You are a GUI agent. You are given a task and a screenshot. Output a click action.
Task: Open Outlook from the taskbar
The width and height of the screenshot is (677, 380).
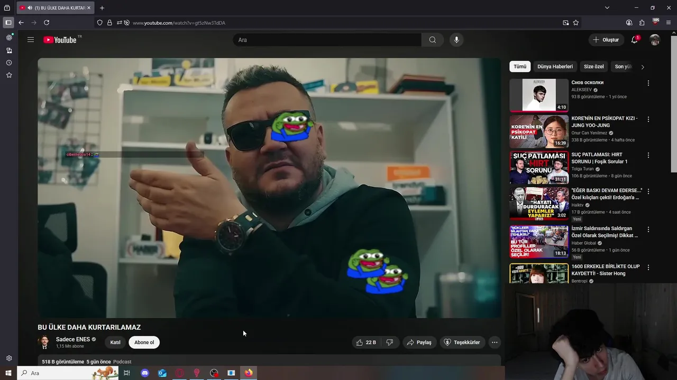click(162, 373)
